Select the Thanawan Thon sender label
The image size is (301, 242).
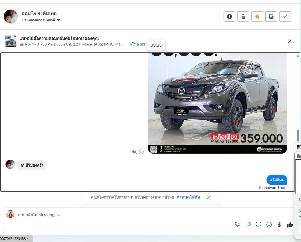click(272, 188)
